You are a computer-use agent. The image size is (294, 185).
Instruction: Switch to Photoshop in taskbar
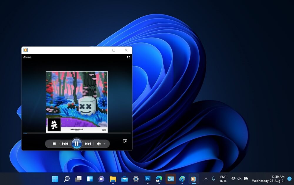tap(148, 179)
